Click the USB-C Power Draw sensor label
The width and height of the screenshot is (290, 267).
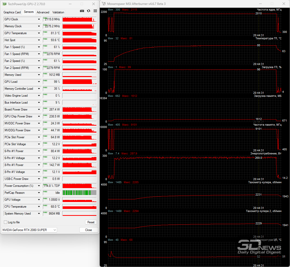pyautogui.click(x=16, y=179)
